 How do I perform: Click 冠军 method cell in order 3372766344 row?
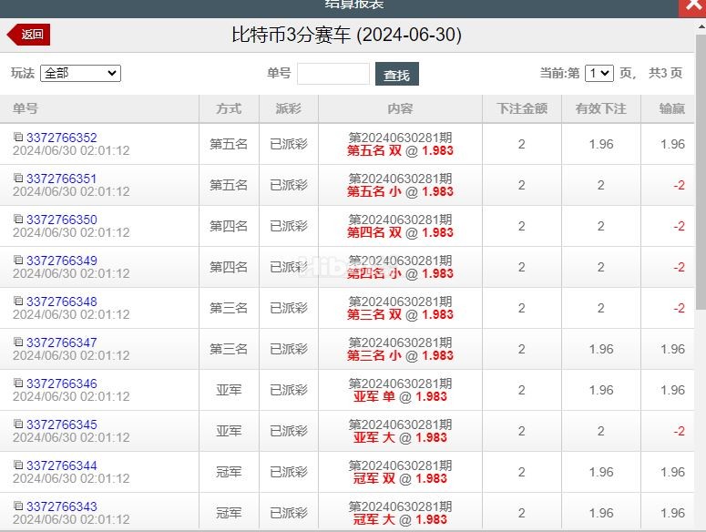229,472
